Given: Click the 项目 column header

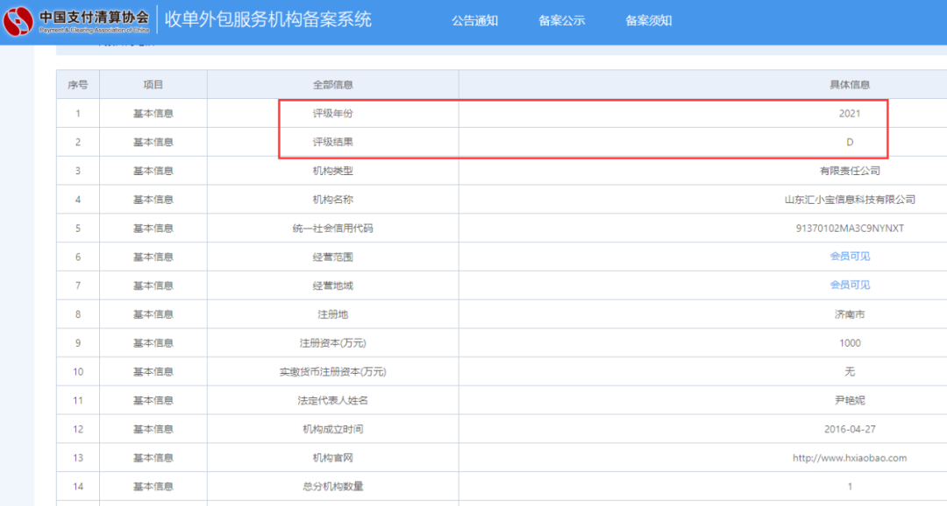Looking at the screenshot, I should (x=153, y=84).
